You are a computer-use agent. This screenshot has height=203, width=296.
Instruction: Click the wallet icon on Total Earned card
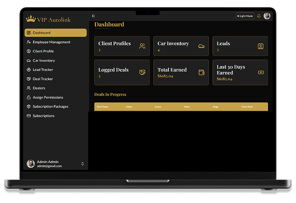click(201, 72)
